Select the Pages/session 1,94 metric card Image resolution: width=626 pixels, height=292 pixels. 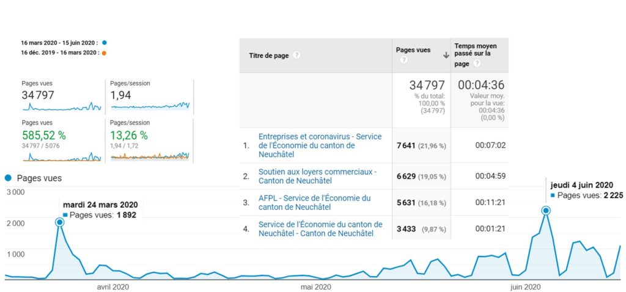coord(150,96)
